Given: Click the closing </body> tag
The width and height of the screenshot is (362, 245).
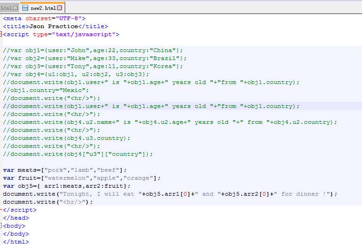Looking at the screenshot, I should 16,234.
